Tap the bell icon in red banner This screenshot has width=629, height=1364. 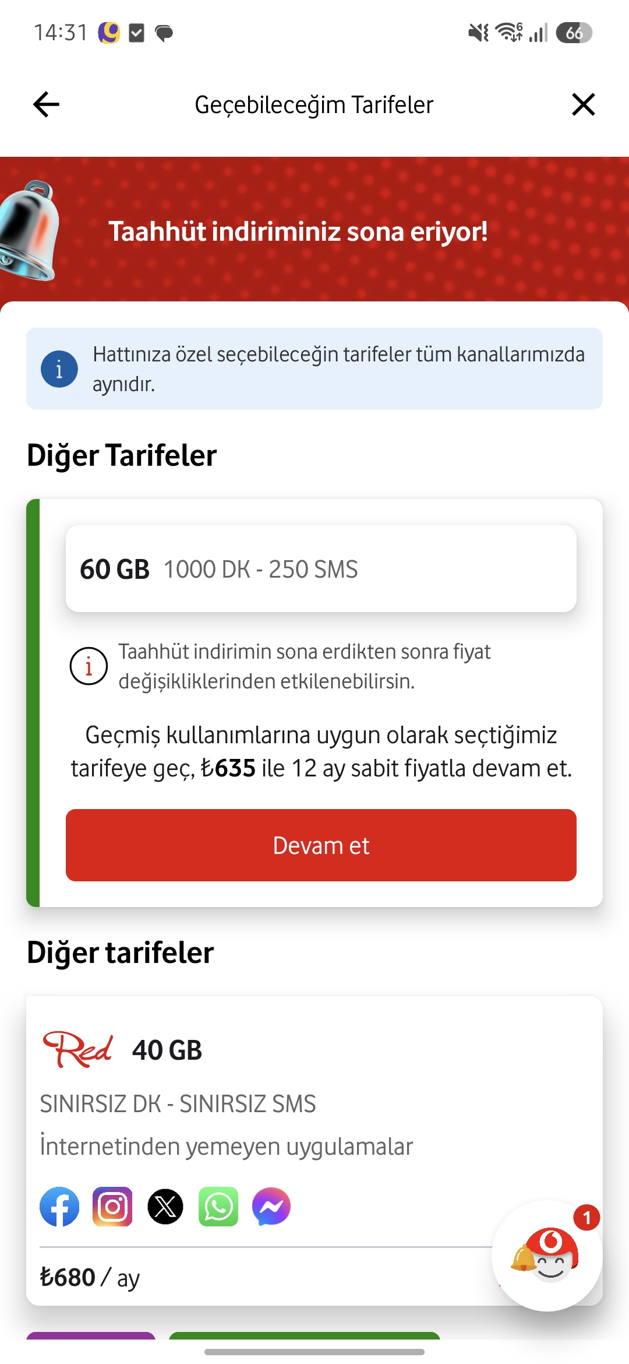pyautogui.click(x=28, y=230)
